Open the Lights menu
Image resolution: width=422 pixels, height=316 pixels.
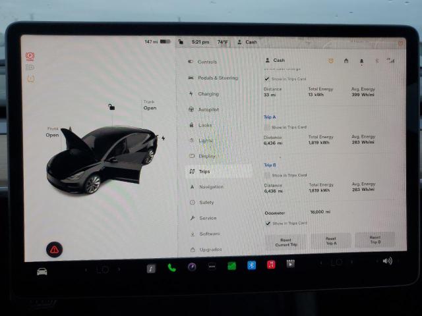click(x=201, y=140)
